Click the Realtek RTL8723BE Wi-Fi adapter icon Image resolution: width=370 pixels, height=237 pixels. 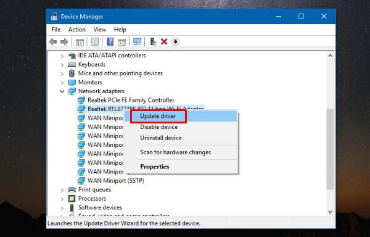tap(81, 109)
